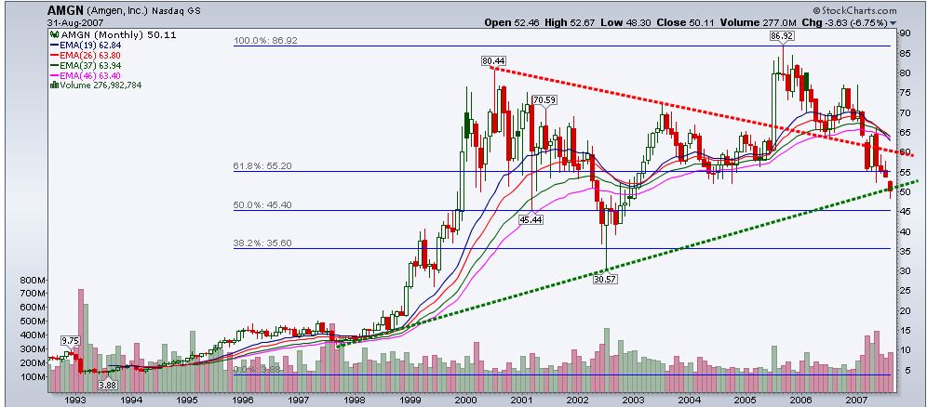Click the 45.44 low price annotation
The height and width of the screenshot is (407, 927).
coord(531,219)
